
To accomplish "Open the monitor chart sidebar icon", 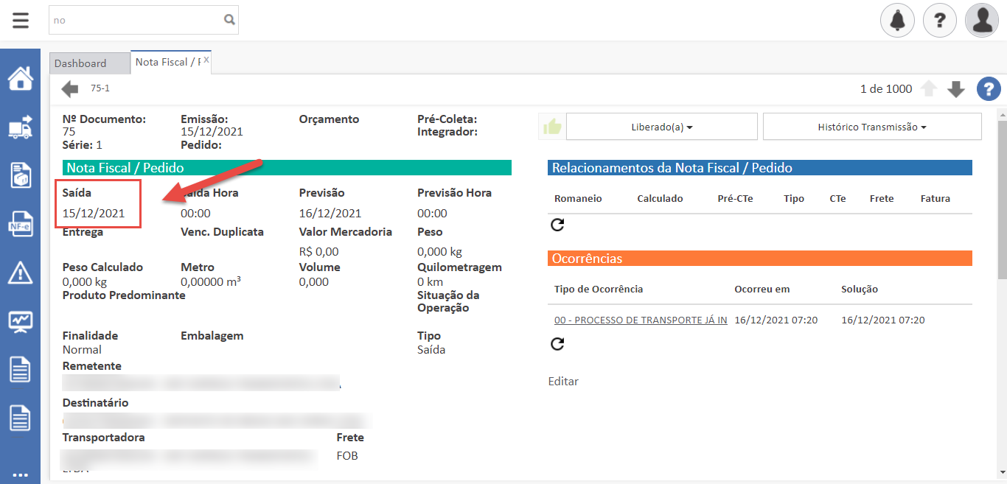I will pos(20,321).
